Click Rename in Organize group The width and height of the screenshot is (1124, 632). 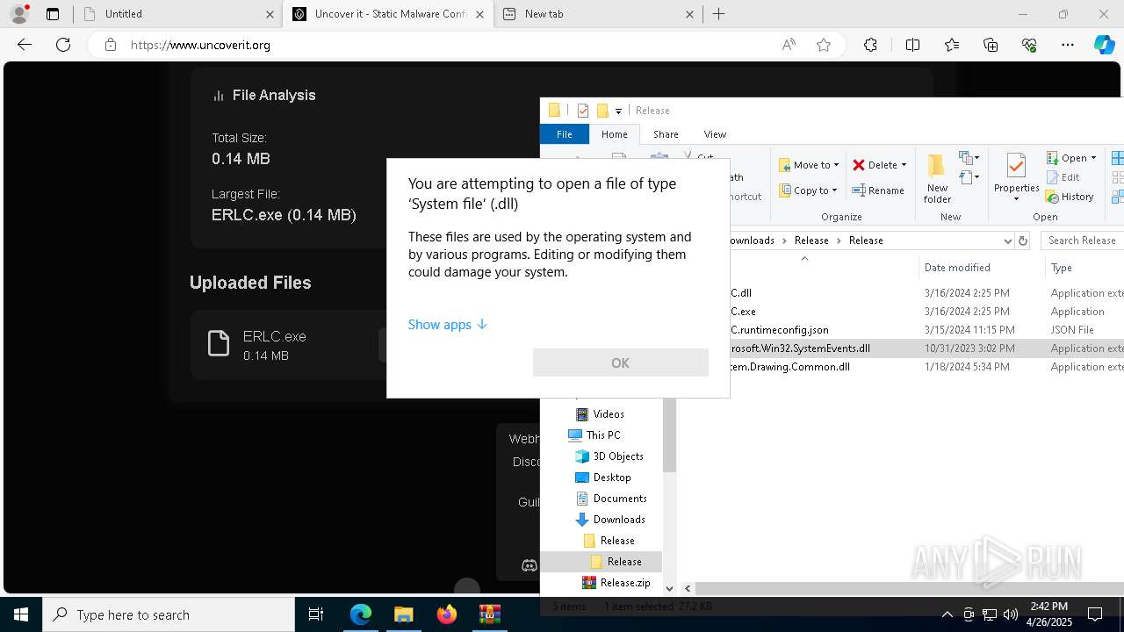click(x=877, y=190)
